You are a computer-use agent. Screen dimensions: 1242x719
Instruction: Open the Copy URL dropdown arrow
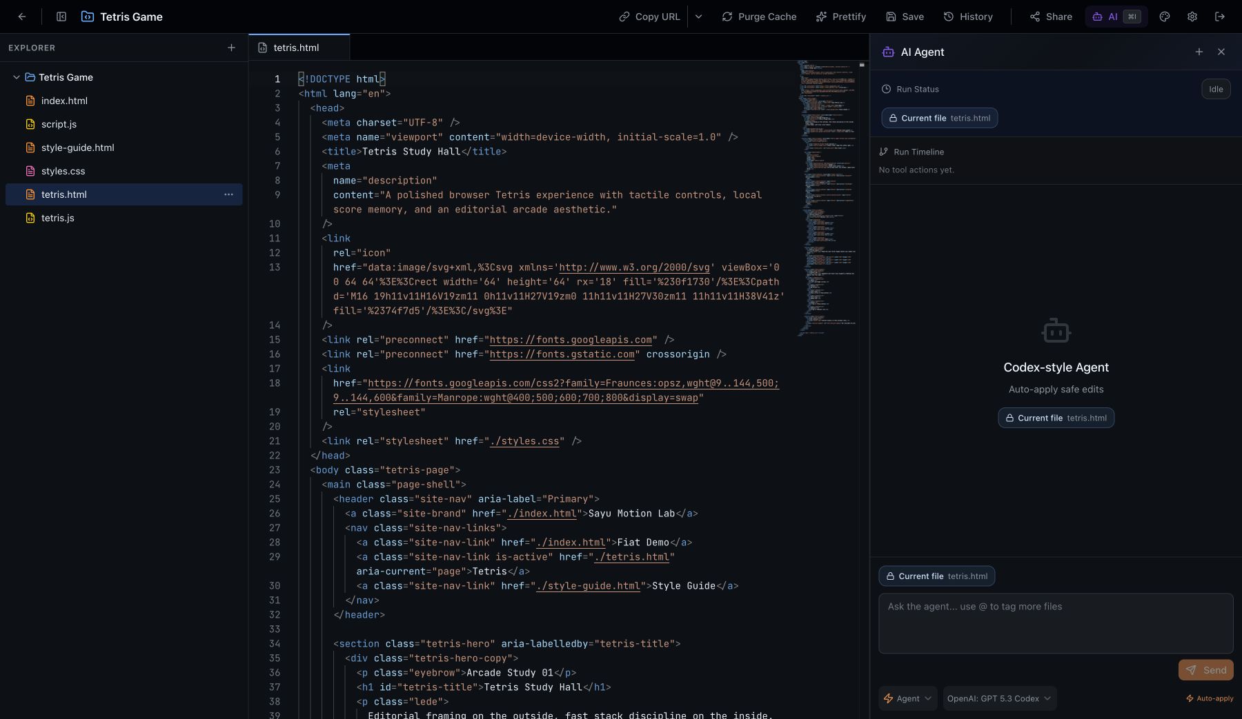(698, 17)
